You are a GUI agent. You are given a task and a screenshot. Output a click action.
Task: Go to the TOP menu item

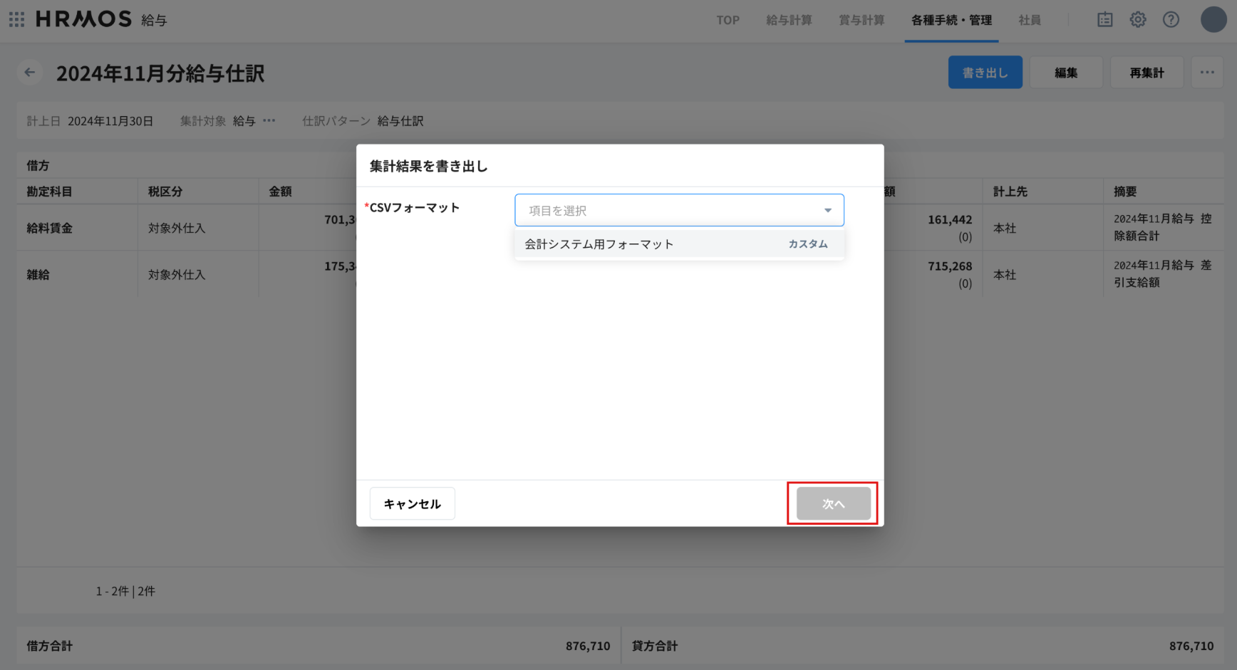click(x=728, y=20)
